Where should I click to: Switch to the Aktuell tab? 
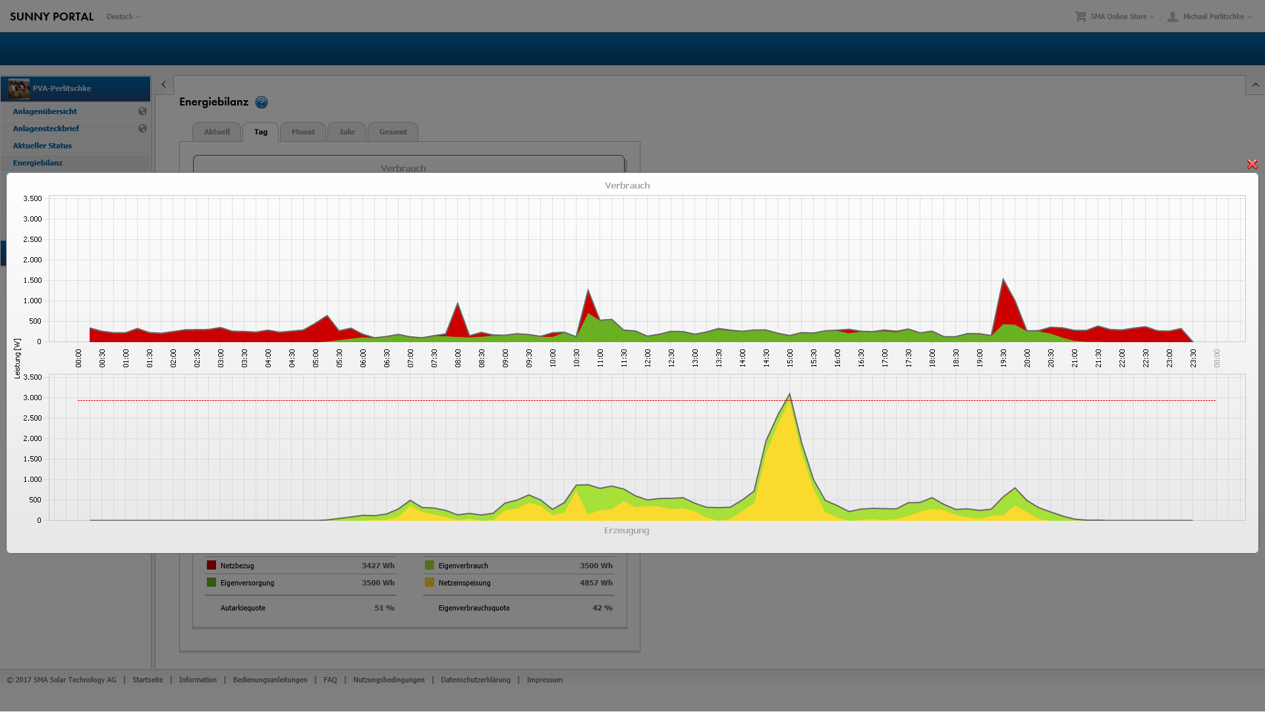pos(217,132)
